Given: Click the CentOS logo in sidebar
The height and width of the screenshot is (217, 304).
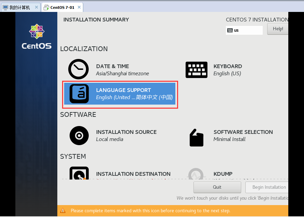Looking at the screenshot, I should pos(37,36).
